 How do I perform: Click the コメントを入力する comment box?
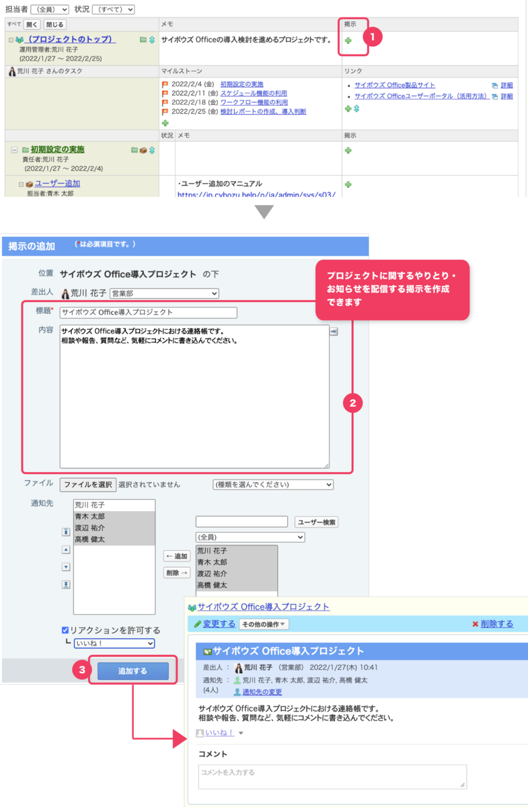pyautogui.click(x=332, y=776)
